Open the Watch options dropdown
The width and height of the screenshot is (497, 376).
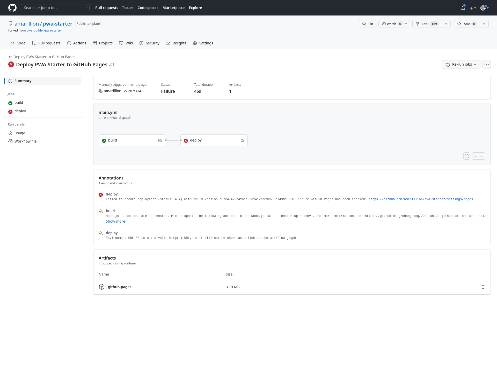pos(406,24)
